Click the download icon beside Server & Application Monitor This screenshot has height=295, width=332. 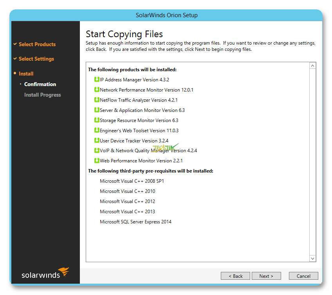click(x=97, y=110)
